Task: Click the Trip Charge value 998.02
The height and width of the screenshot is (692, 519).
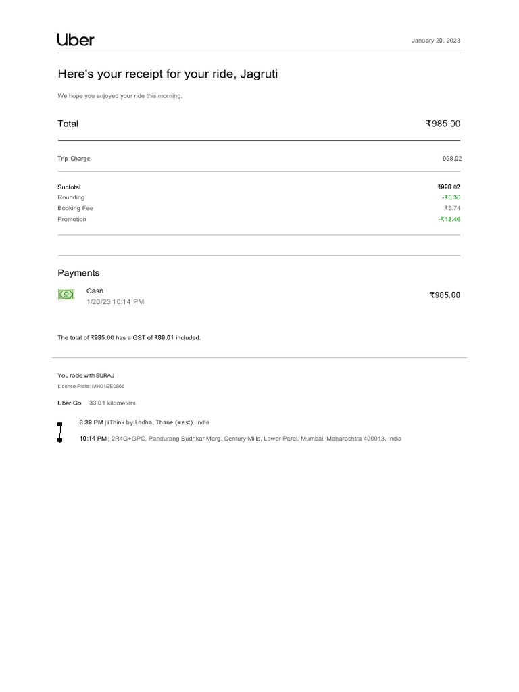Action: coord(451,159)
